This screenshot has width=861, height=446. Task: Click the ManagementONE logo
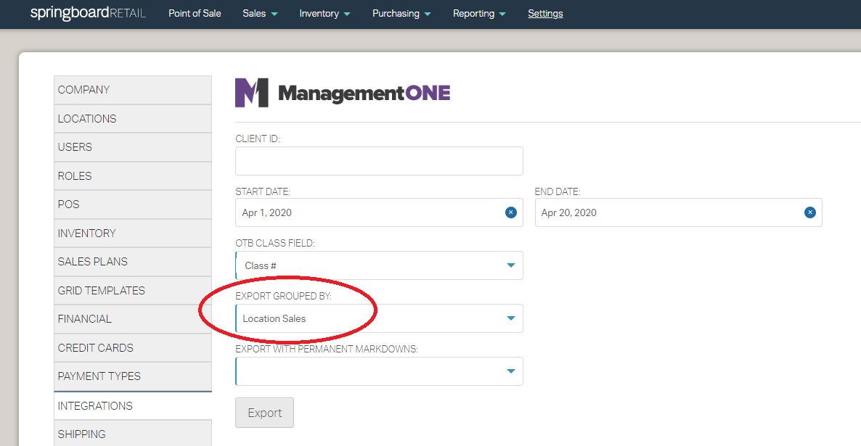[343, 93]
